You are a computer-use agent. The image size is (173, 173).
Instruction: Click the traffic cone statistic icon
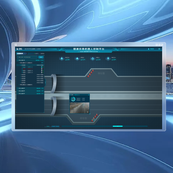coord(62,58)
